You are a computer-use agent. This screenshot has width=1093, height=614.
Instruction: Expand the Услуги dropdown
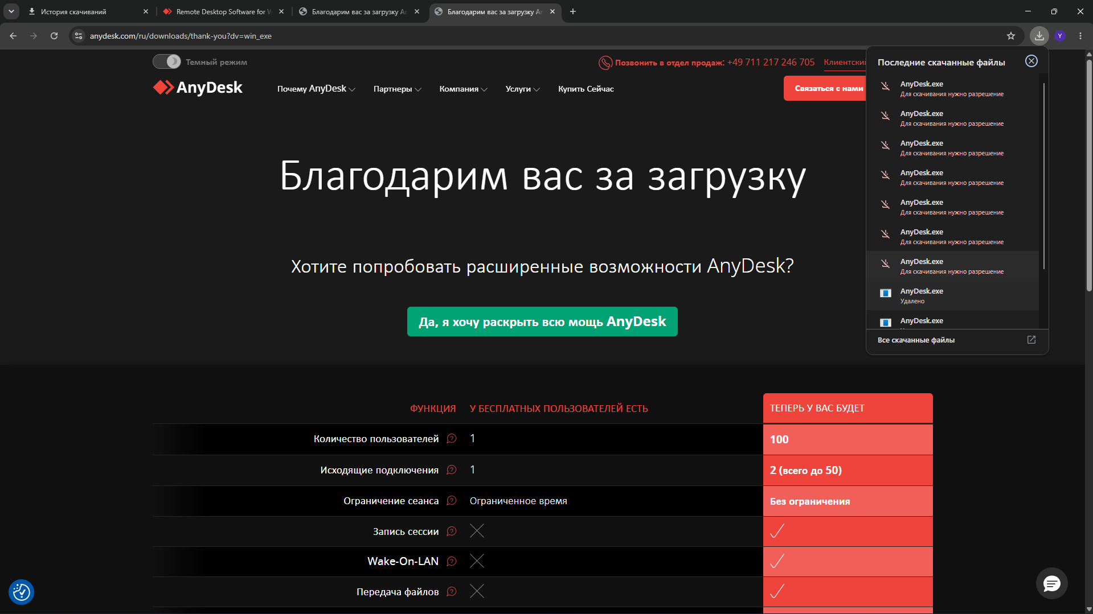click(522, 89)
